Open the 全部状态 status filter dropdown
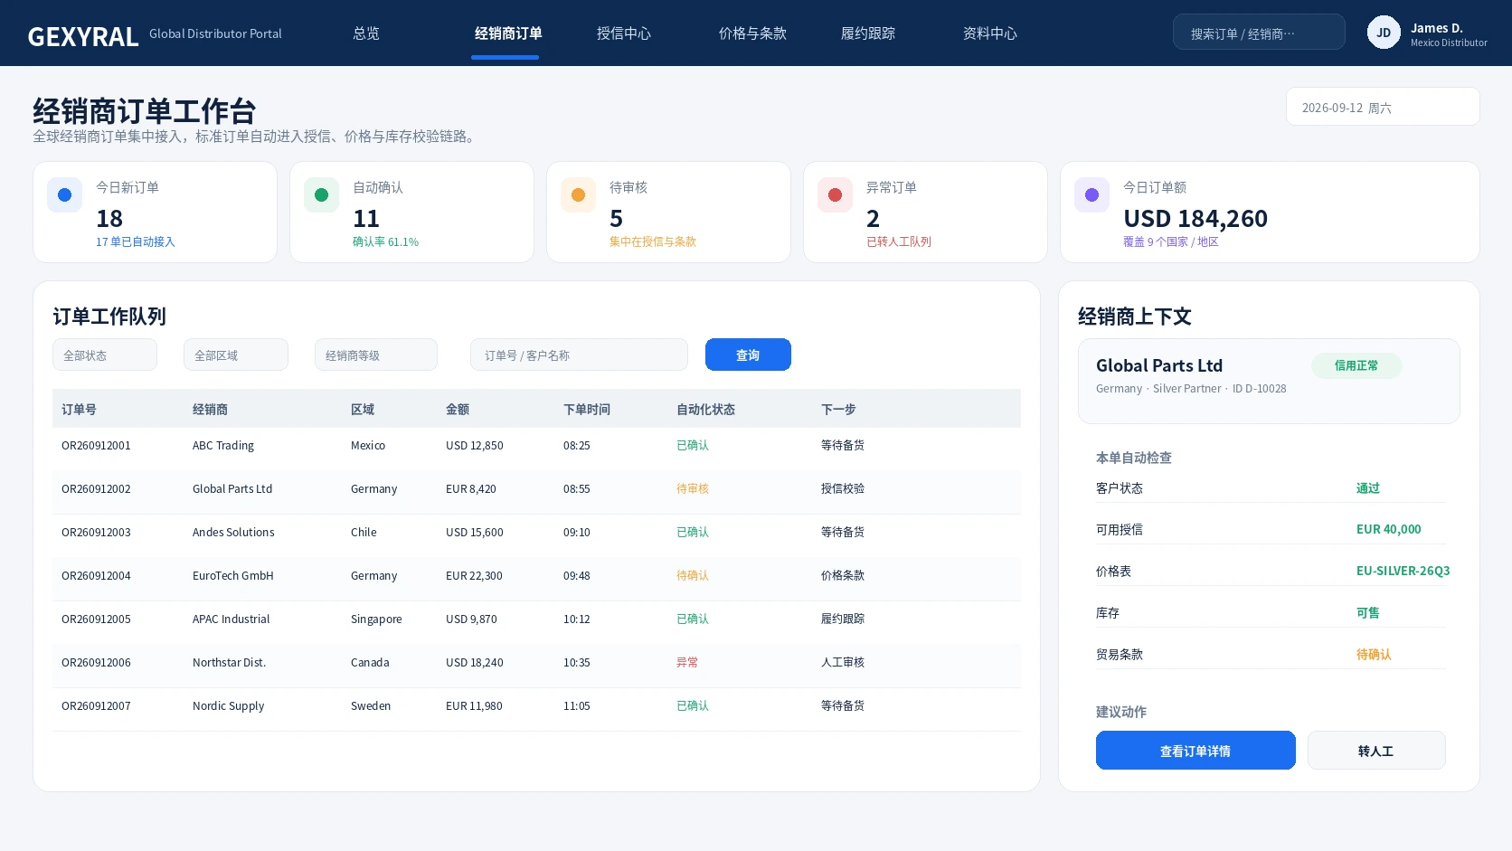The height and width of the screenshot is (851, 1512). click(x=105, y=355)
